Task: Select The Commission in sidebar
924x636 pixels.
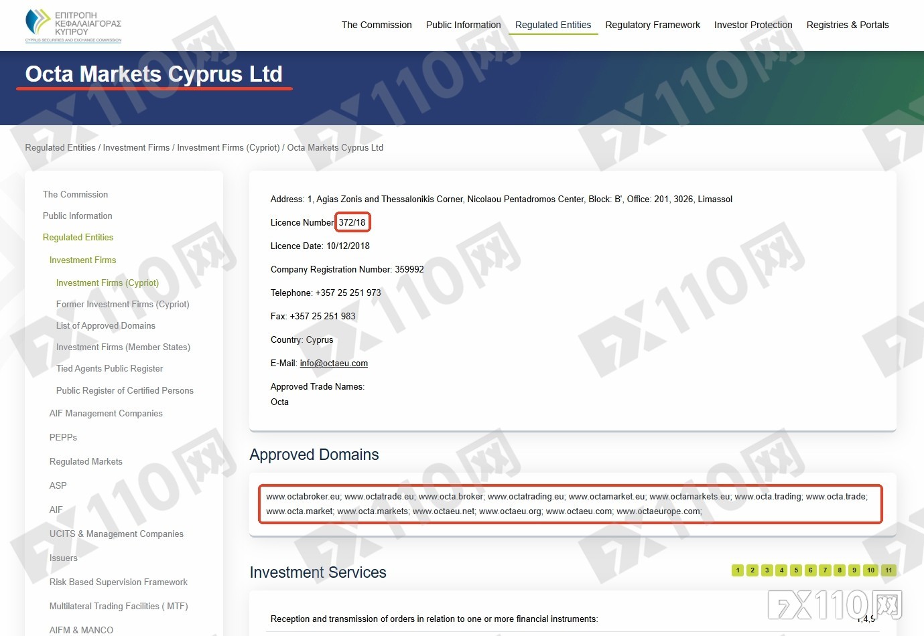Action: 75,194
